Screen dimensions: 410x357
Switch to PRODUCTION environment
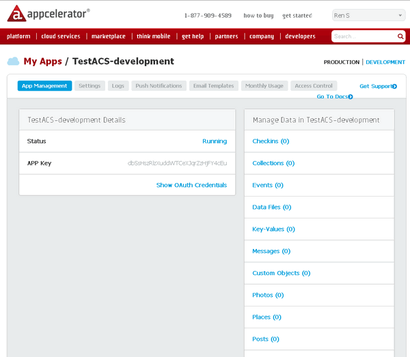(x=342, y=62)
